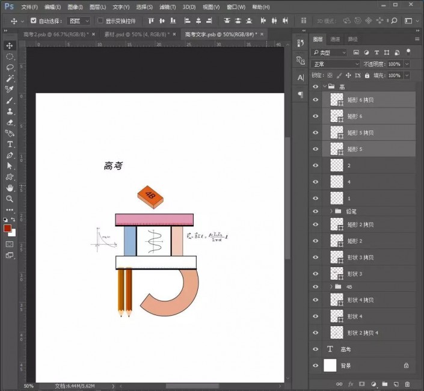
Task: Switch to the 路径 tab
Action: click(x=353, y=39)
